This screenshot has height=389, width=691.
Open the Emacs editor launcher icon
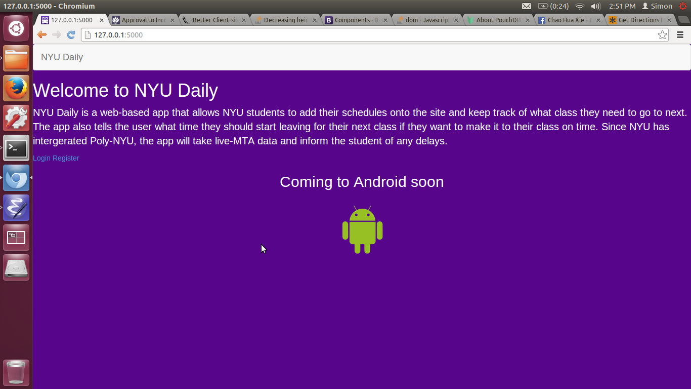coord(16,208)
